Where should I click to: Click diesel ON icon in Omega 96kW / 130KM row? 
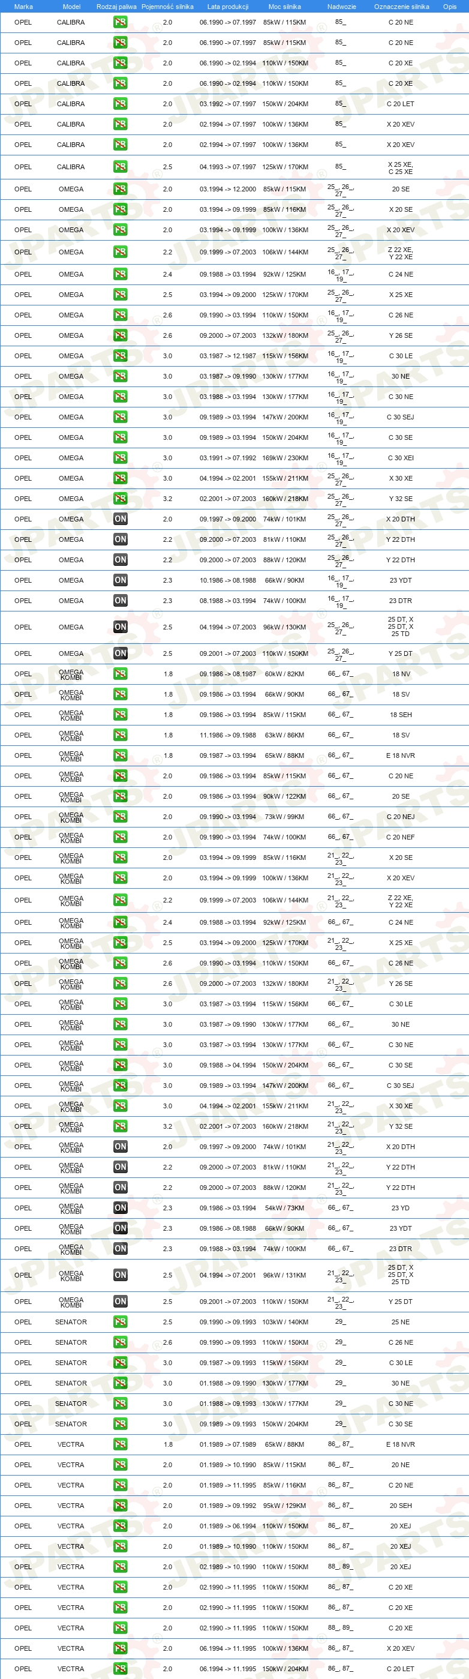(x=121, y=627)
